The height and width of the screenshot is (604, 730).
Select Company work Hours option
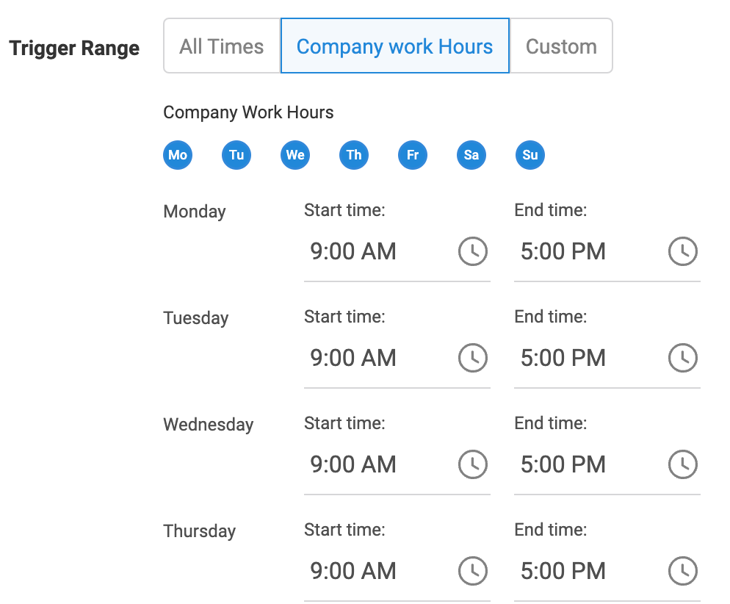(x=394, y=46)
